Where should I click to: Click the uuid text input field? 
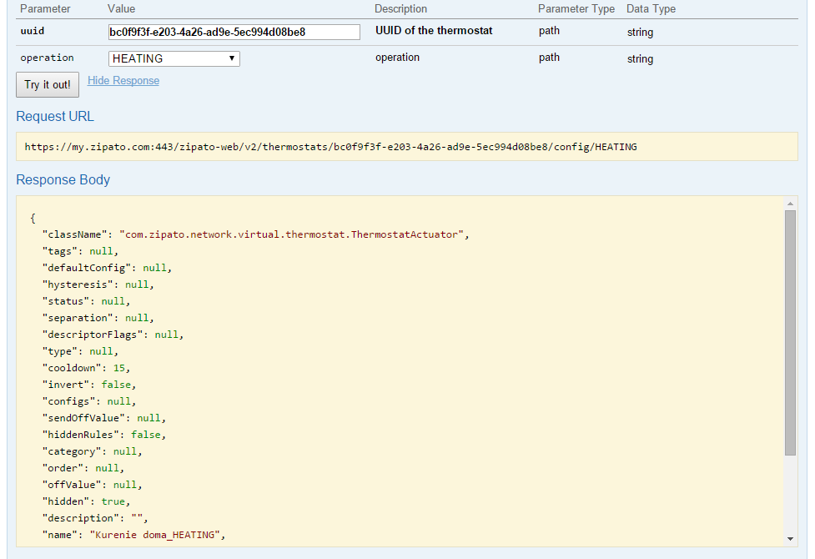point(234,33)
